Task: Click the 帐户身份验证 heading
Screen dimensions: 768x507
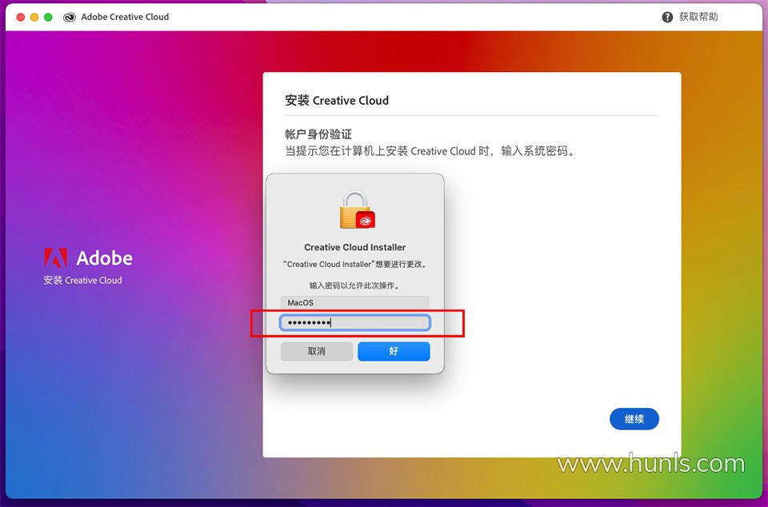Action: coord(318,134)
